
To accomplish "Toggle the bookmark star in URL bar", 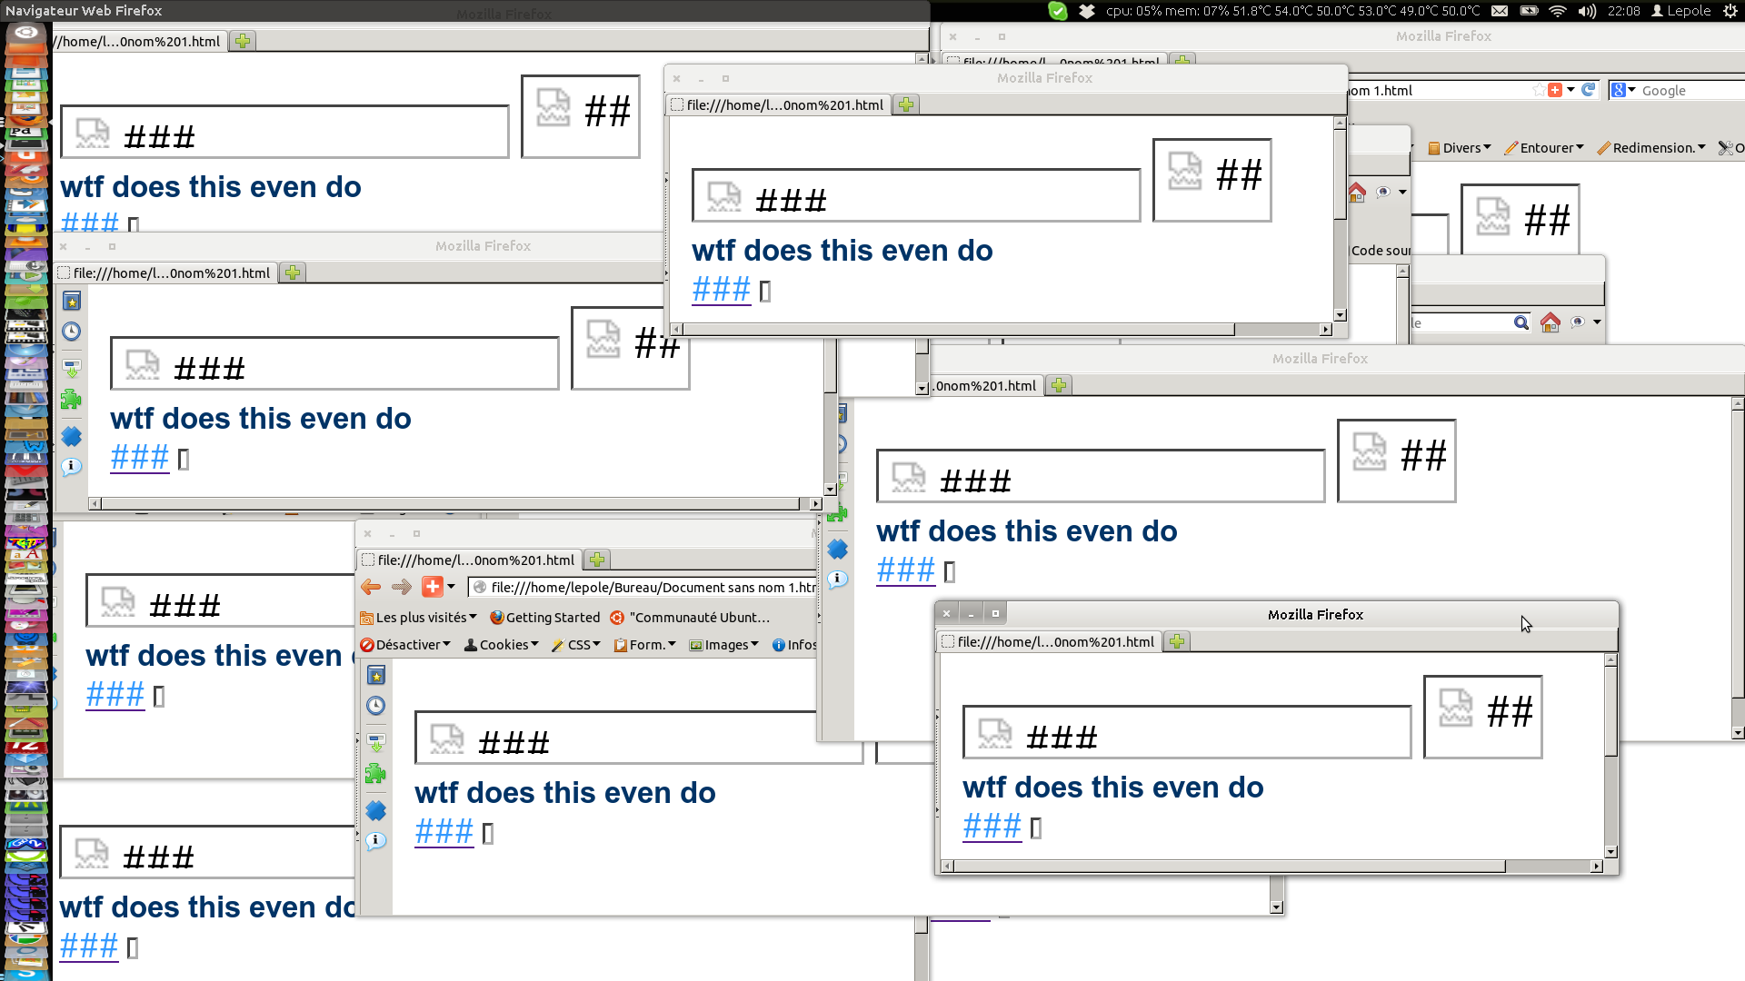I will click(x=1538, y=90).
